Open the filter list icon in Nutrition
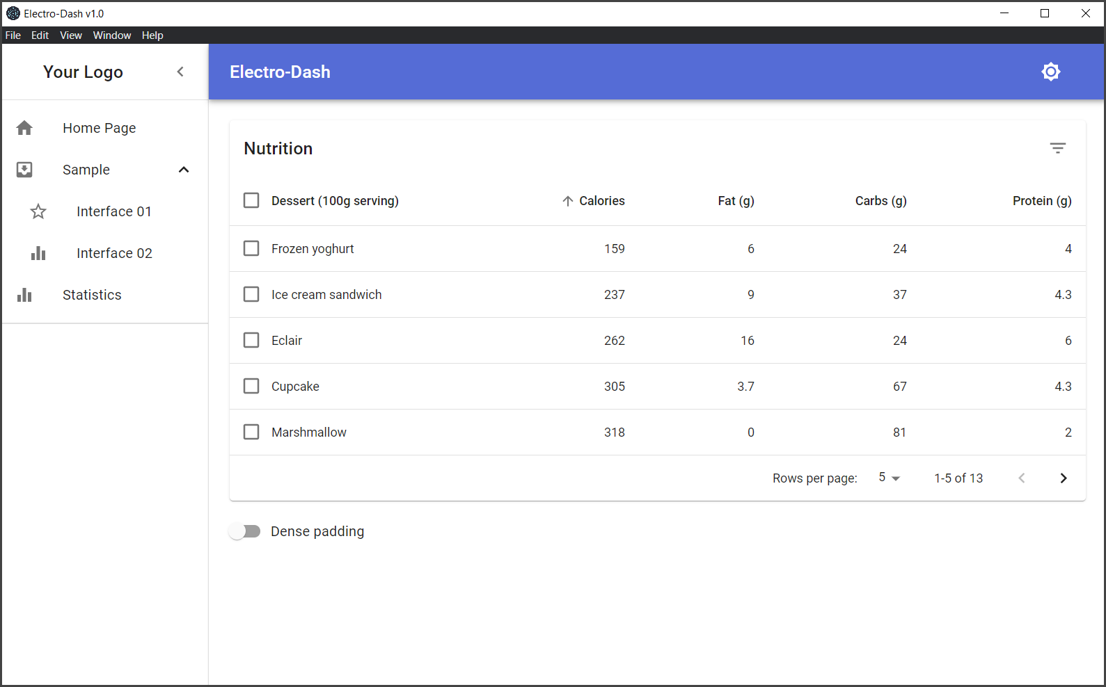The height and width of the screenshot is (687, 1106). click(x=1057, y=148)
